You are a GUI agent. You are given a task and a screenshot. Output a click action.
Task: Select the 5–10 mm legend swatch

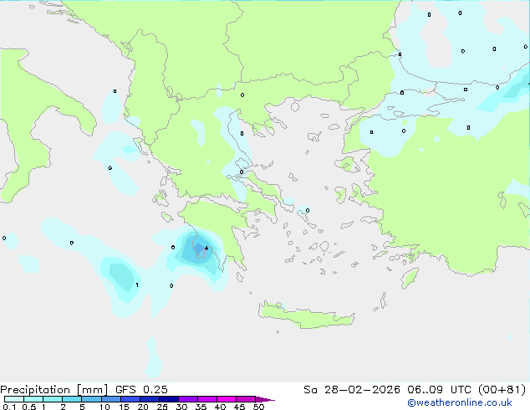(91, 399)
